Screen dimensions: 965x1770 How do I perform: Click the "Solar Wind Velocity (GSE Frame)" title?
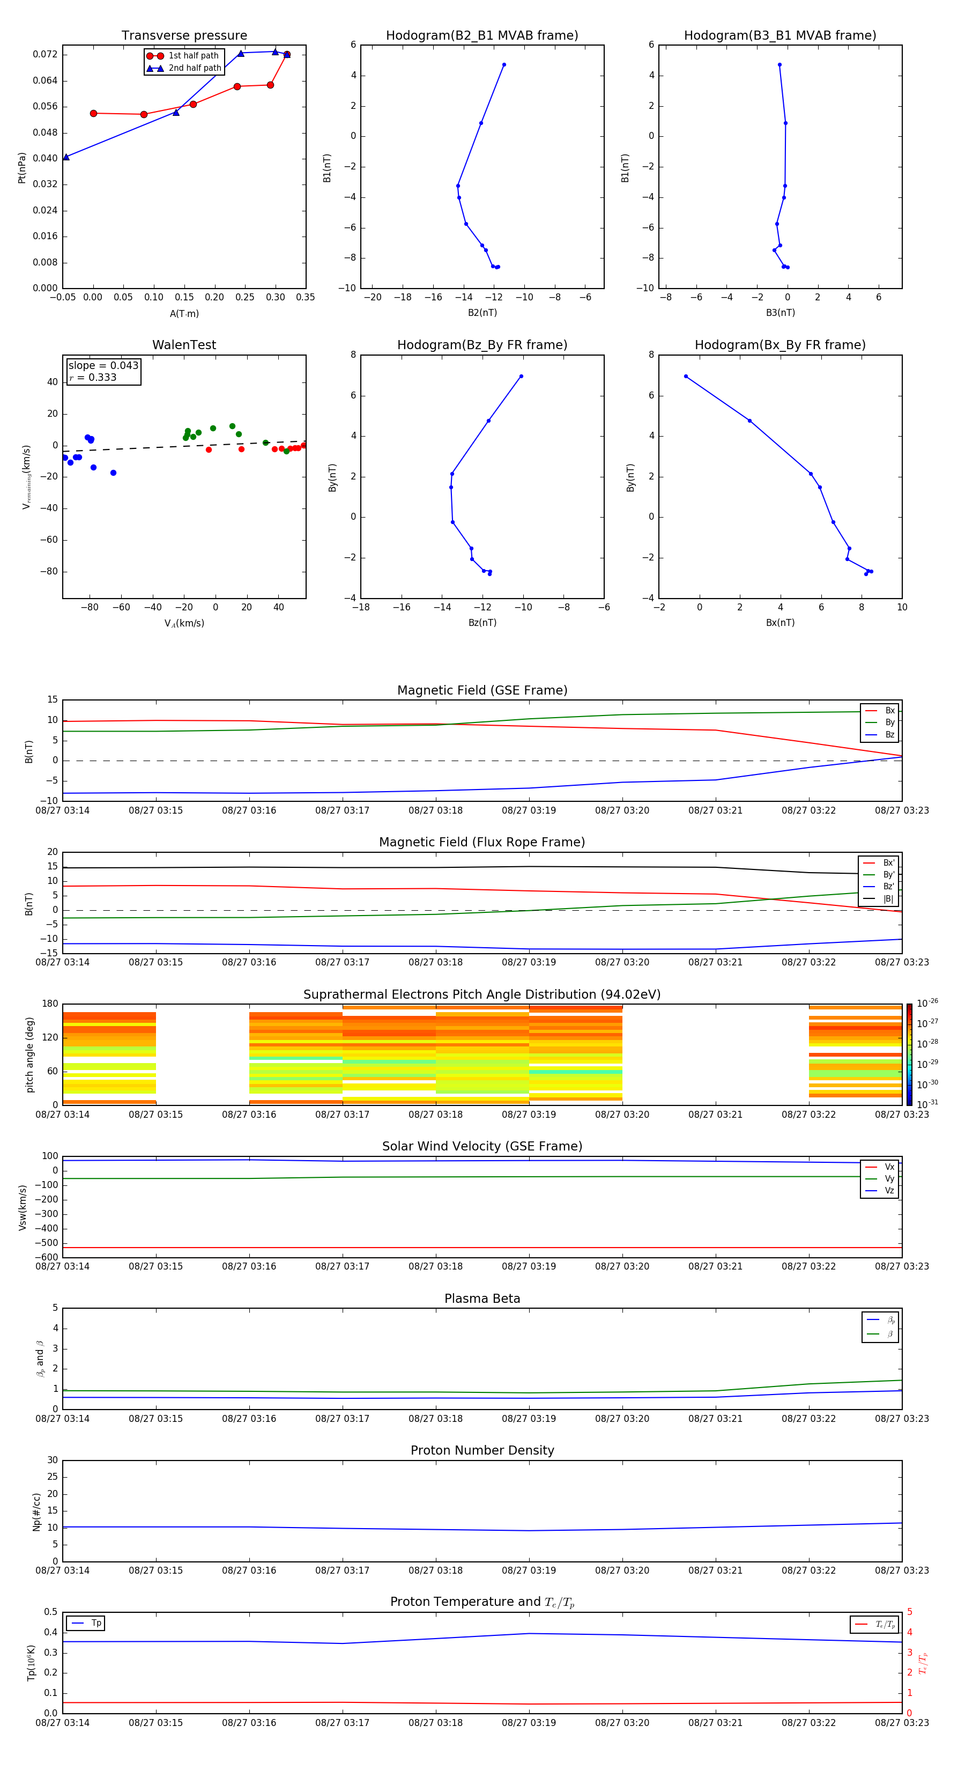[482, 1147]
